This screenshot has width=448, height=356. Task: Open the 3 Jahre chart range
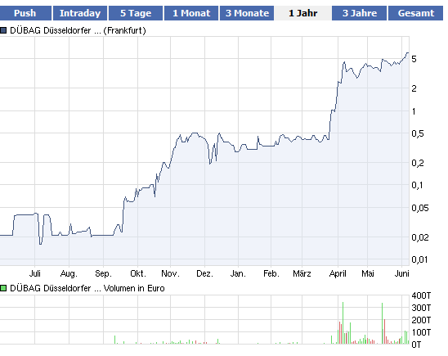(x=360, y=13)
